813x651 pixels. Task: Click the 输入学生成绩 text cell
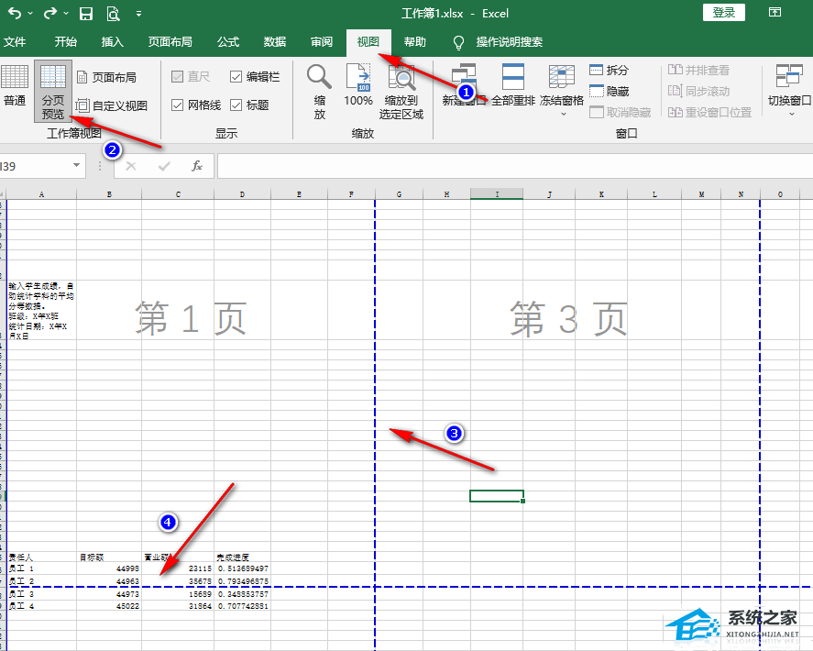pyautogui.click(x=41, y=311)
